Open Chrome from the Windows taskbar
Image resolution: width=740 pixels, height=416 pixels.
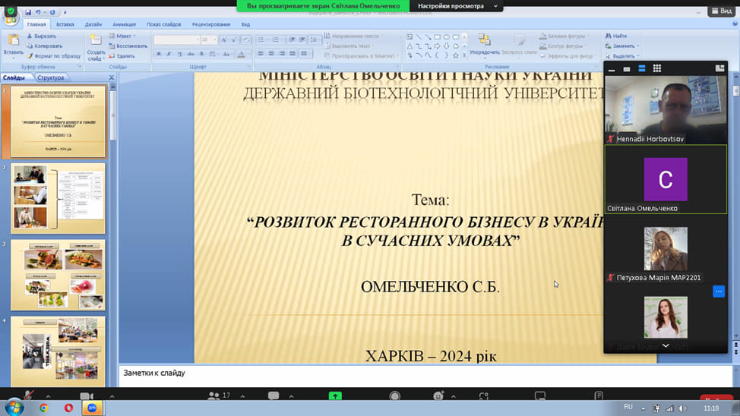(x=44, y=408)
